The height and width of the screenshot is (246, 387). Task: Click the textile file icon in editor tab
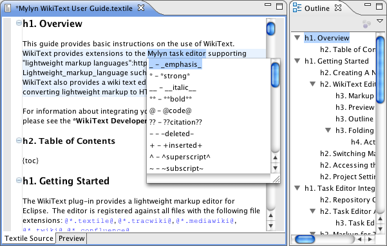pos(8,8)
